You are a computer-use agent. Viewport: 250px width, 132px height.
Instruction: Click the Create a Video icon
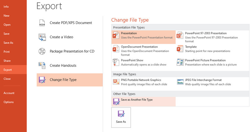[42, 37]
